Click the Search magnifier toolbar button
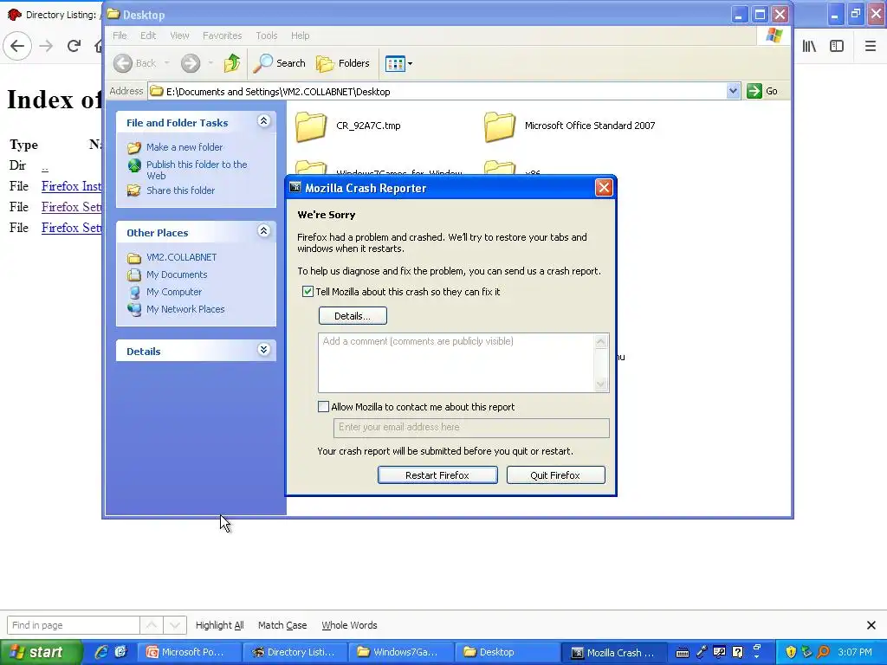The image size is (887, 665). click(x=279, y=63)
